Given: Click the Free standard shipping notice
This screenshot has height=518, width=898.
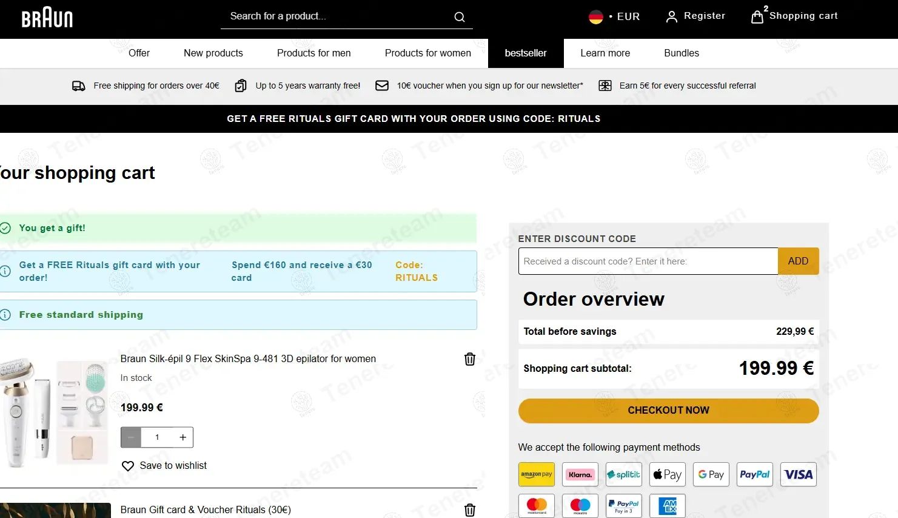Looking at the screenshot, I should [238, 315].
